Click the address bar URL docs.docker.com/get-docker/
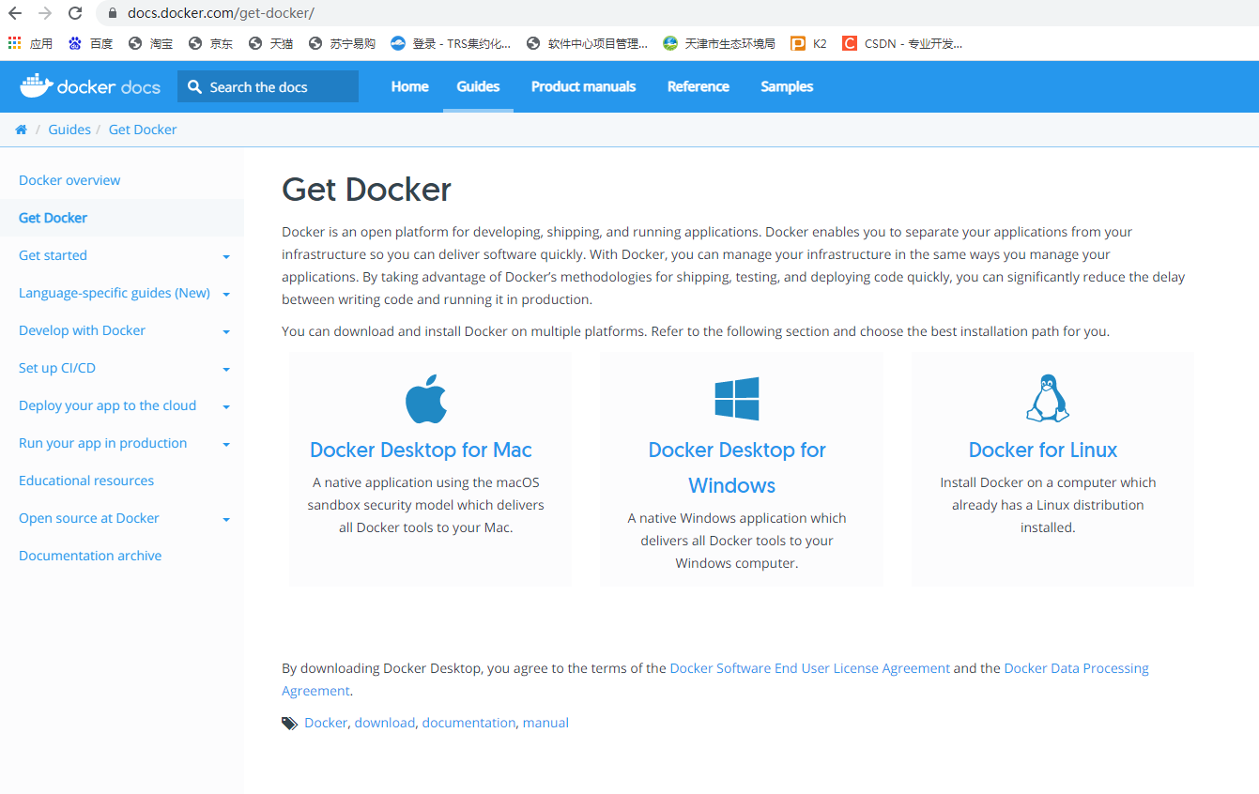The height and width of the screenshot is (794, 1259). coord(221,13)
